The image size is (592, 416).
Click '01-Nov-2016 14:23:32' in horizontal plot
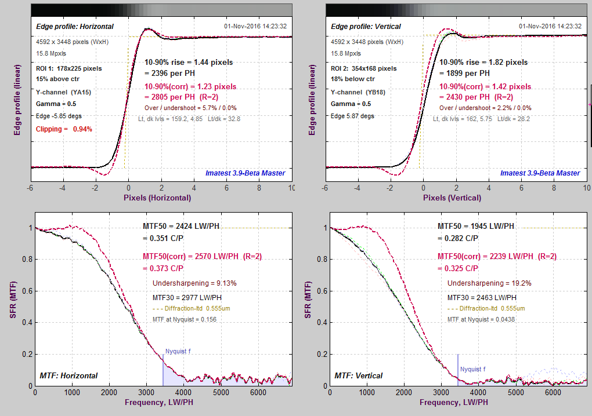click(255, 26)
